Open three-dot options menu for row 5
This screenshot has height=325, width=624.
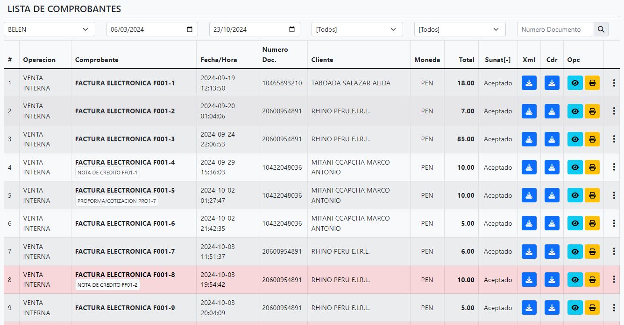click(614, 195)
